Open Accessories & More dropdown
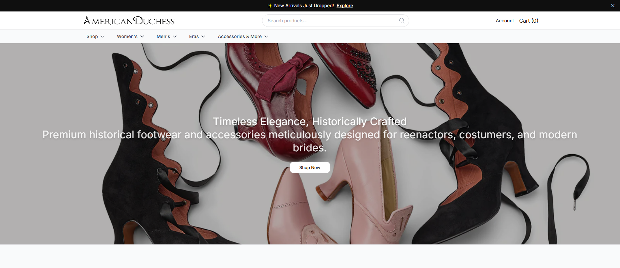 [243, 36]
